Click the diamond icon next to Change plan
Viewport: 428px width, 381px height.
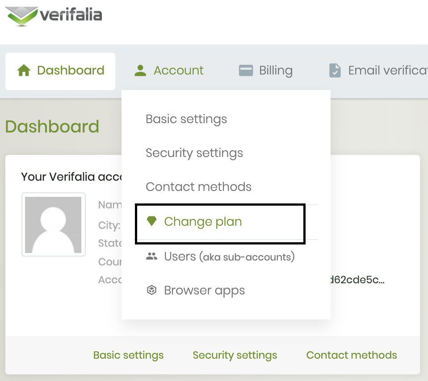click(x=152, y=221)
